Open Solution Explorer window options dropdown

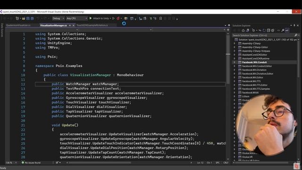[291, 25]
